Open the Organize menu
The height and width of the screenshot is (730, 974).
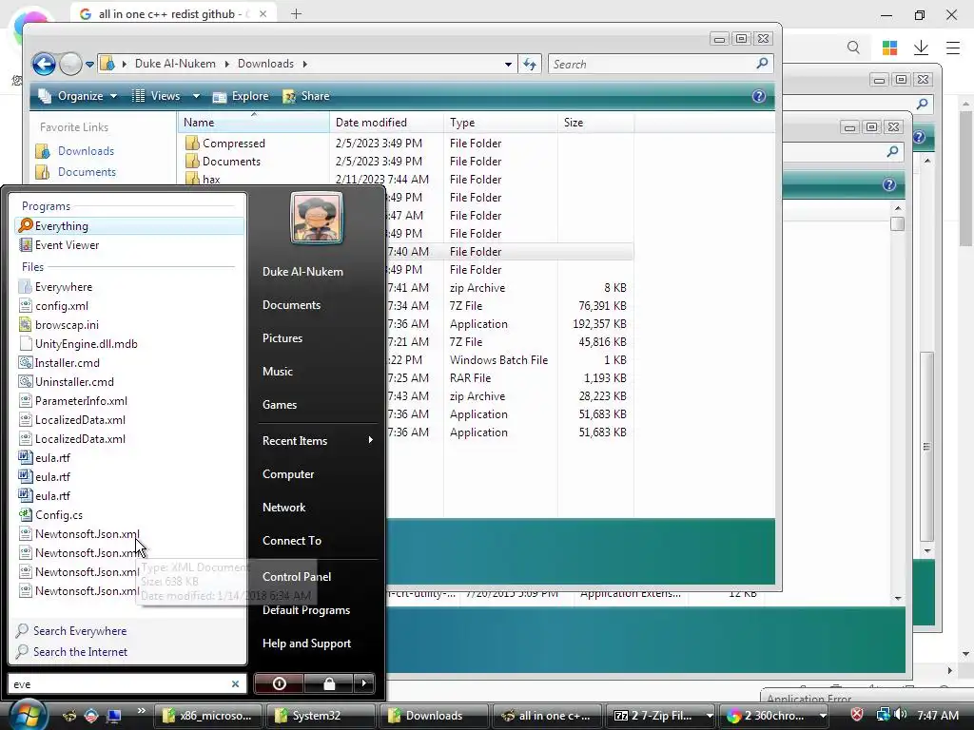click(x=77, y=96)
